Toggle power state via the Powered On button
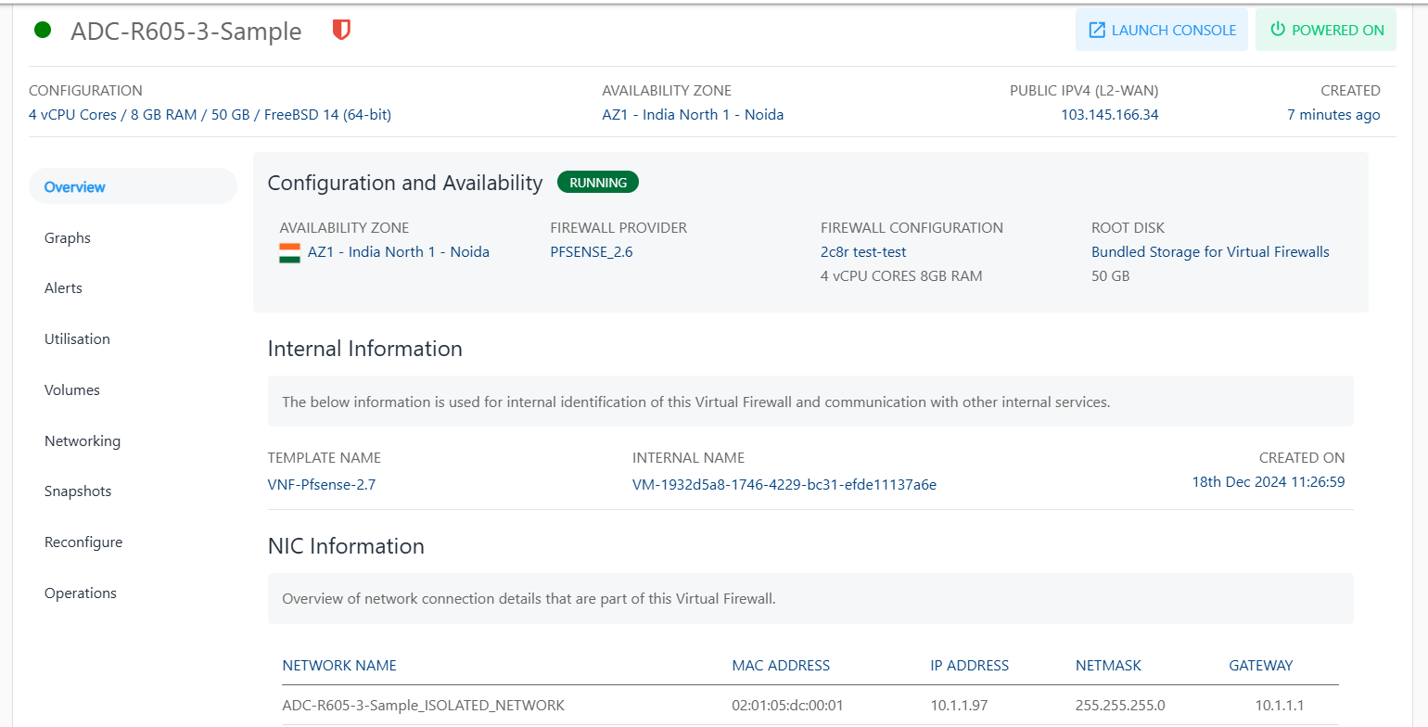The width and height of the screenshot is (1428, 727). pyautogui.click(x=1326, y=29)
